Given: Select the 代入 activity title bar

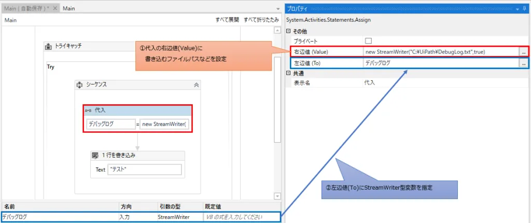Looking at the screenshot, I should [x=138, y=110].
